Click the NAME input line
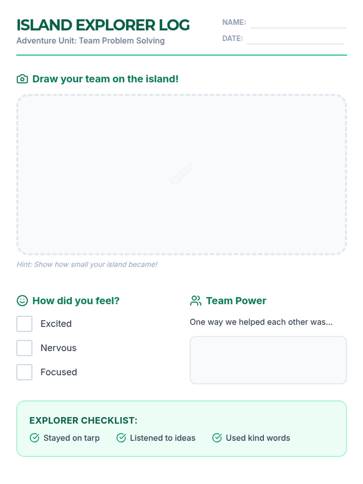This screenshot has width=363, height=484. point(298,24)
